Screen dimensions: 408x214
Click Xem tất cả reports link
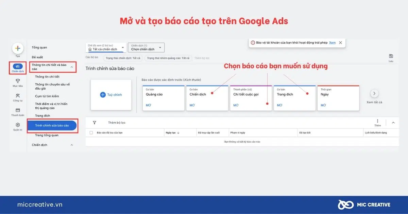(x=374, y=102)
